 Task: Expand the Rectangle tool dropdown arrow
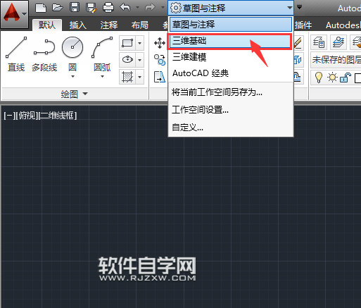140,43
